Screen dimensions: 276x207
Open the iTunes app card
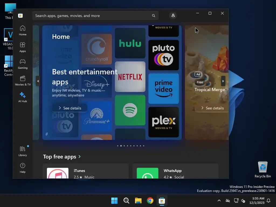click(x=86, y=171)
